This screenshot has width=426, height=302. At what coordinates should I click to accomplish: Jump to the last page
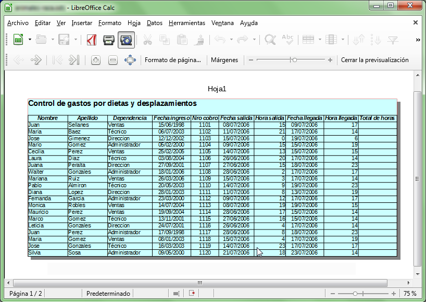point(74,60)
